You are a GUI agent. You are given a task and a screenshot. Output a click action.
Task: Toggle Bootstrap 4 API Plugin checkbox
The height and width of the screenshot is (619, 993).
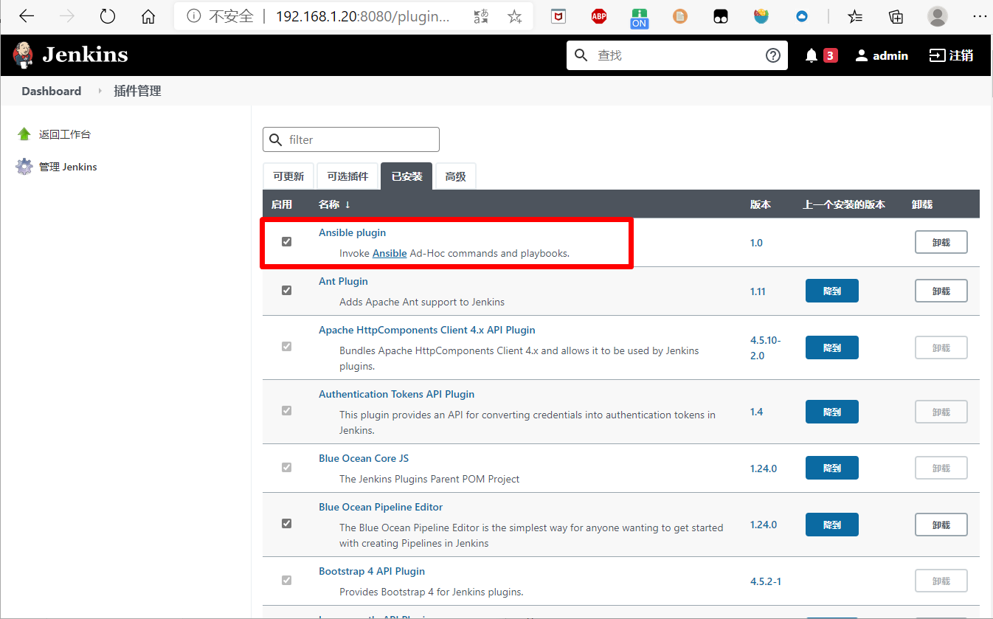pyautogui.click(x=287, y=580)
